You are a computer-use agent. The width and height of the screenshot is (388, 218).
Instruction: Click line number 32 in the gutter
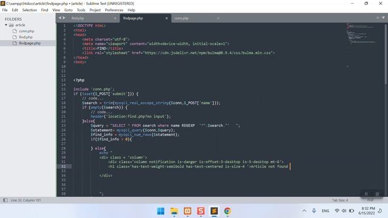point(64,167)
